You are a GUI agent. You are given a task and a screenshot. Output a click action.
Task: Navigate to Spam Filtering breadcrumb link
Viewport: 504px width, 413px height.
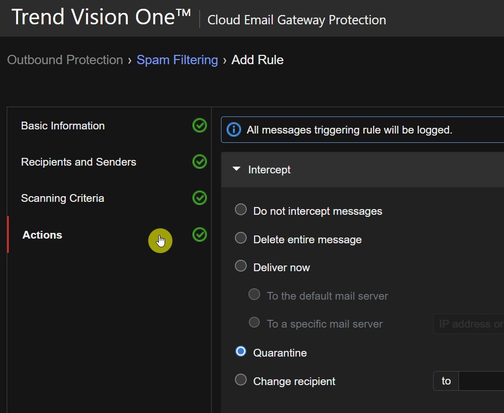pos(177,60)
